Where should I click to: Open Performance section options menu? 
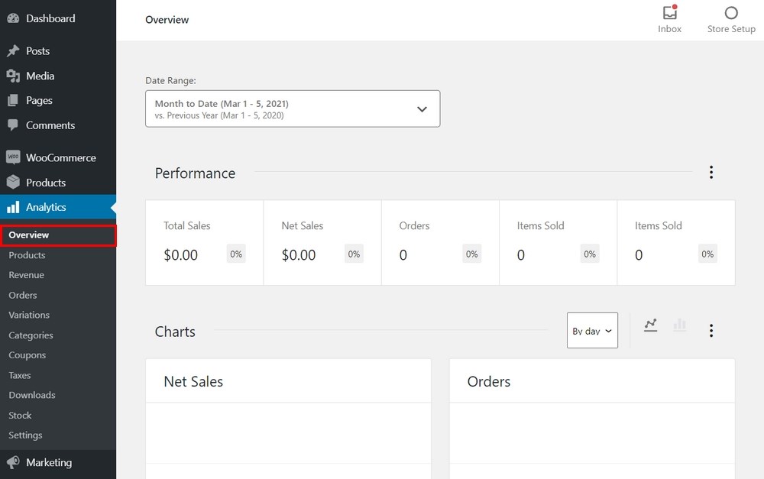[711, 172]
